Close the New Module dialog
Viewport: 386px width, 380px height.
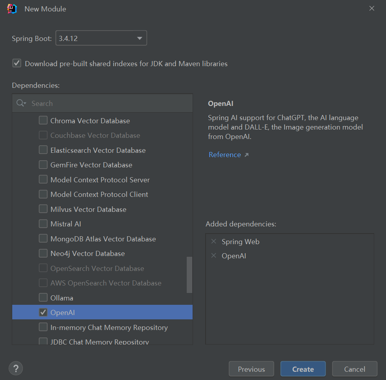[371, 9]
